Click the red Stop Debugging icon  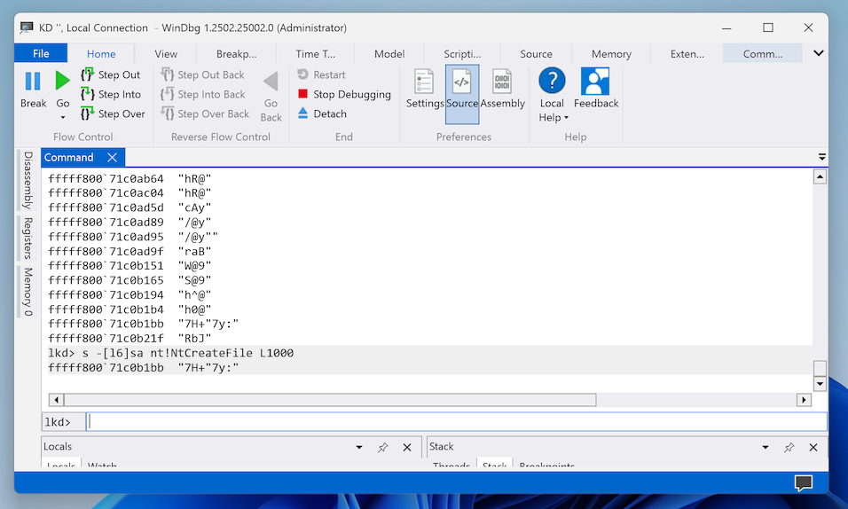[x=302, y=94]
